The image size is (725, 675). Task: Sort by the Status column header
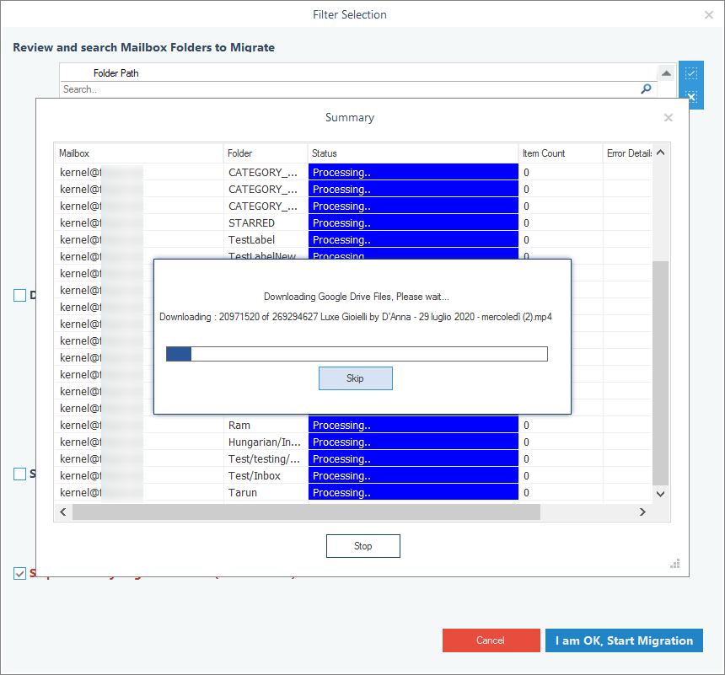pos(413,153)
